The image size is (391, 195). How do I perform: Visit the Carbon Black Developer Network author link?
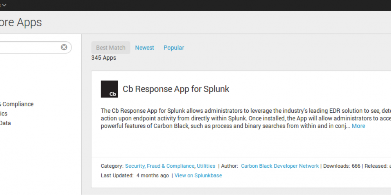280,166
